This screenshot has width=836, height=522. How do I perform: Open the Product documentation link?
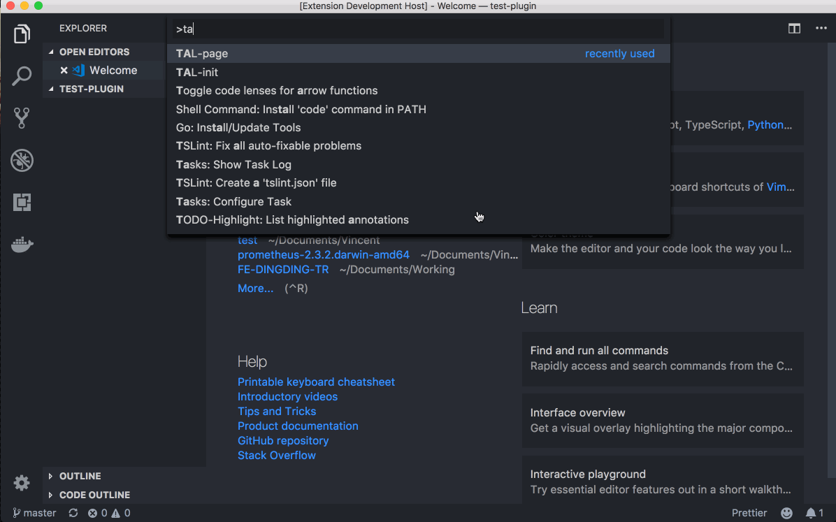pos(298,426)
